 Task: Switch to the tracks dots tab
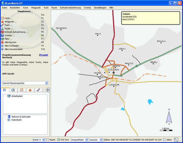click(x=38, y=90)
